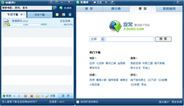Open the 七龙珠 movie link
Image resolution: width=184 pixels, height=106 pixels.
click(100, 63)
